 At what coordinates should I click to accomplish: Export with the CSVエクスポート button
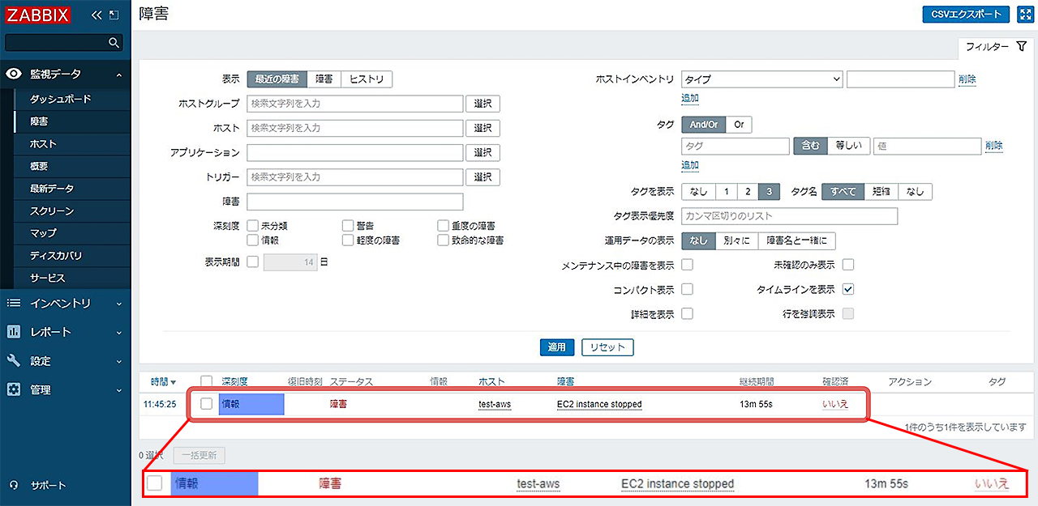click(966, 15)
